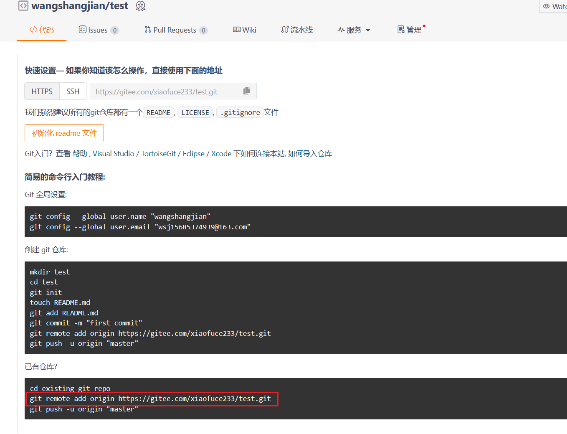Open the Wiki tab
567x434 pixels.
click(x=245, y=30)
